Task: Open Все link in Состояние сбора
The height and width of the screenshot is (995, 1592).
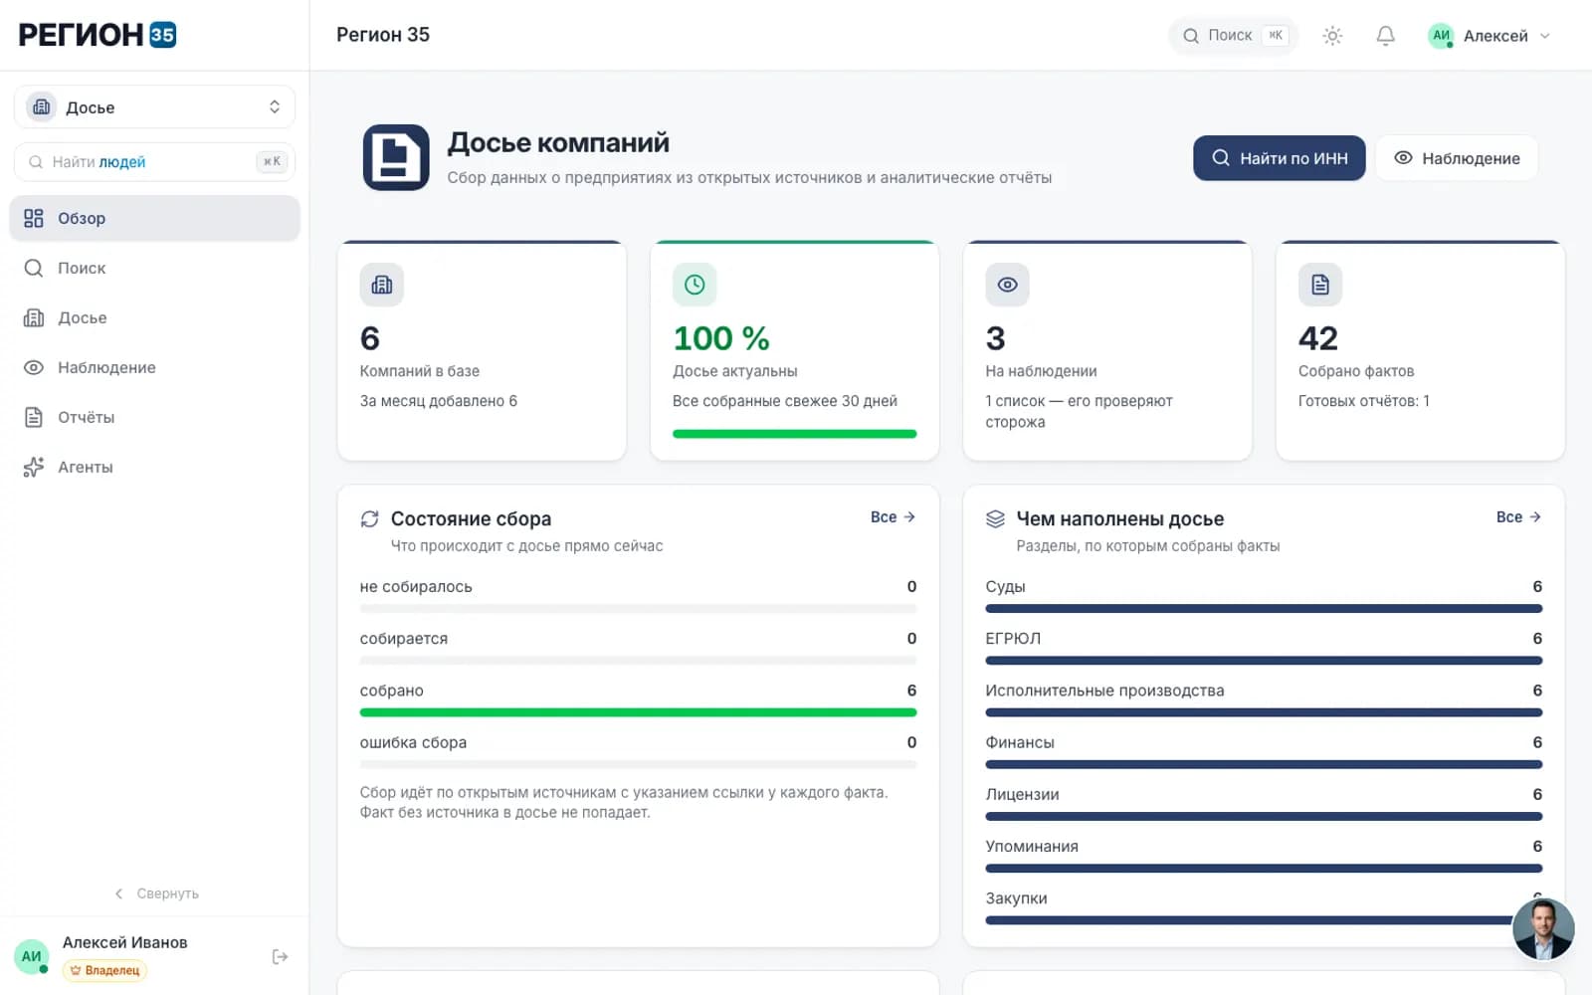Action: [x=893, y=517]
